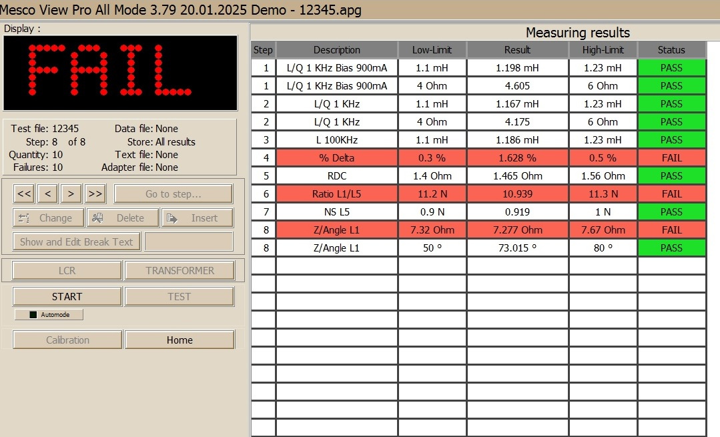Click the Change step button icon
This screenshot has width=720, height=437.
click(24, 218)
